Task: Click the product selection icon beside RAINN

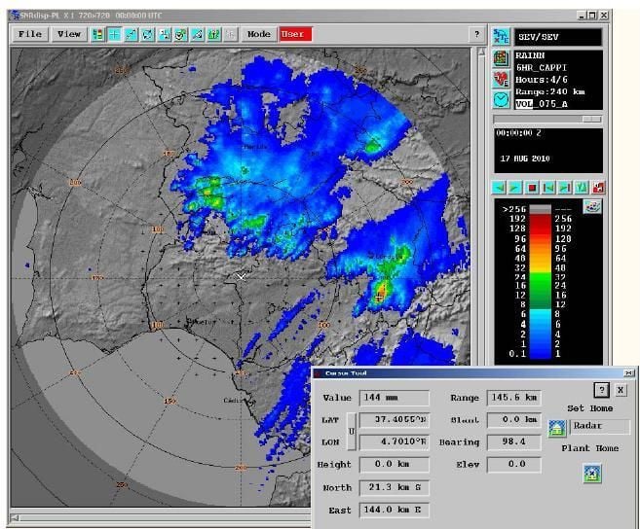Action: (x=501, y=58)
